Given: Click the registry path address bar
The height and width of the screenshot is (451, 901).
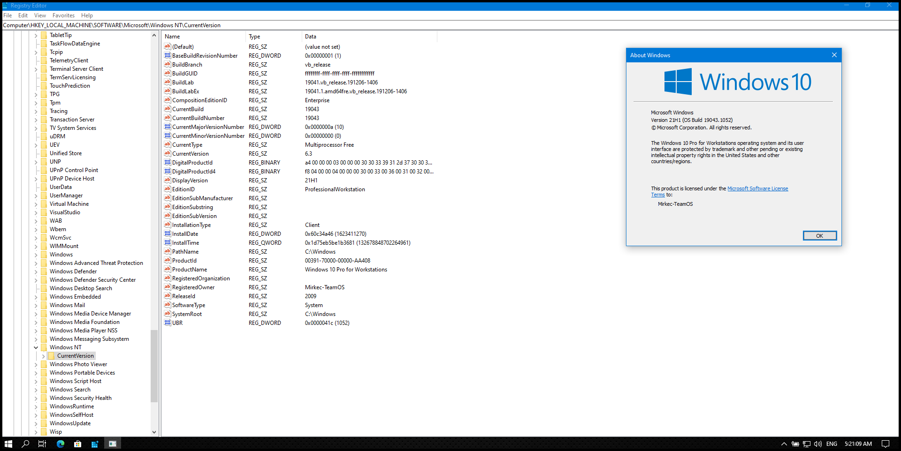Looking at the screenshot, I should pos(450,25).
